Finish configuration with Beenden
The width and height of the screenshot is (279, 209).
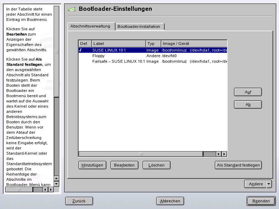point(261,201)
